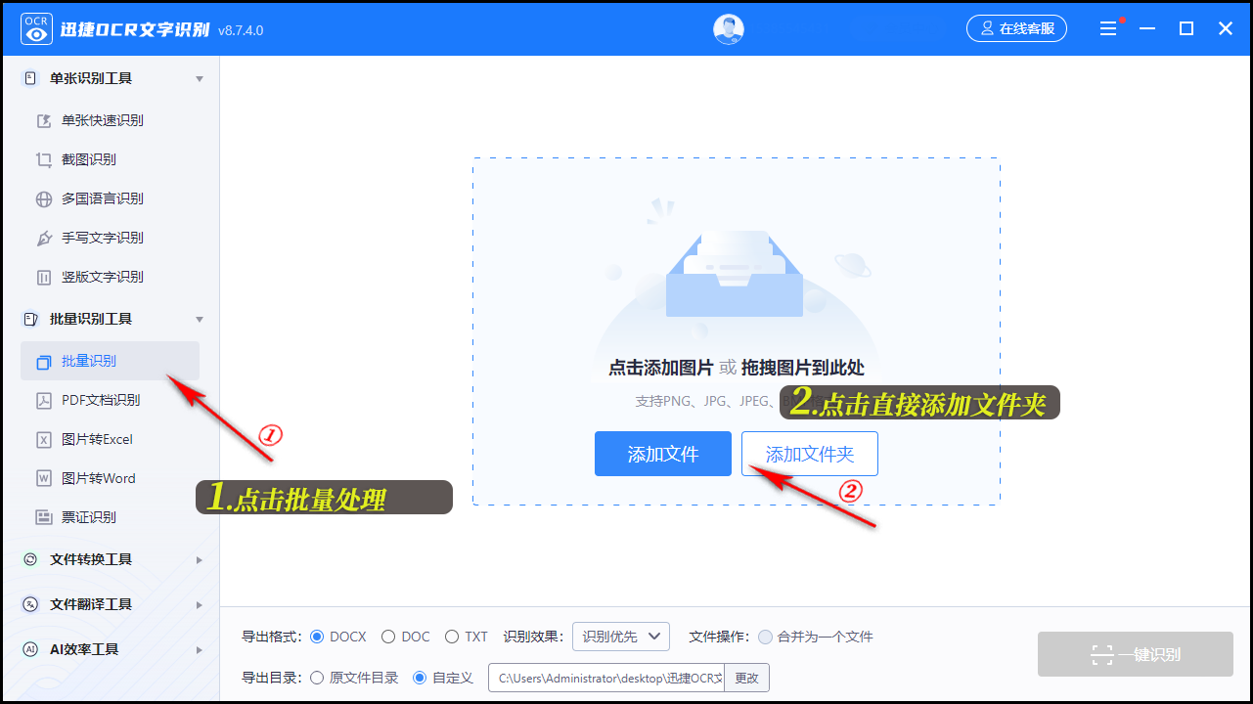
Task: Click the 迅捷OCR eye logo icon
Action: (37, 29)
